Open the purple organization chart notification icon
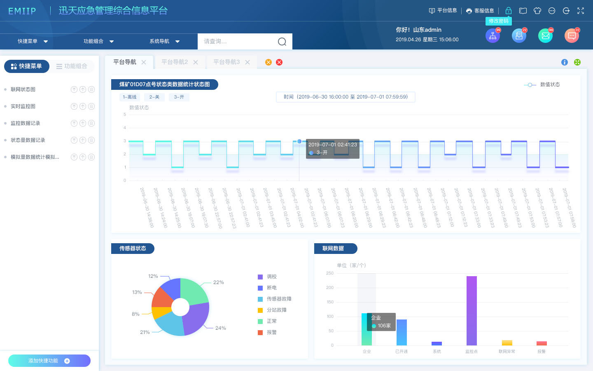This screenshot has width=593, height=371. point(493,36)
